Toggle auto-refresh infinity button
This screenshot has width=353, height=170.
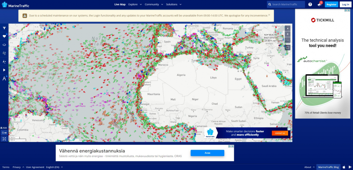[x=4, y=133]
